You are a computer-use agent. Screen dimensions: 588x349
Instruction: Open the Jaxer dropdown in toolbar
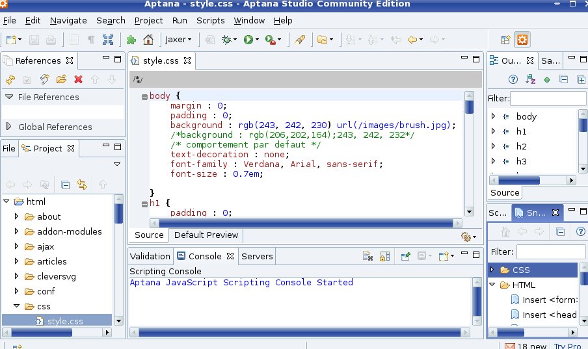pos(178,40)
